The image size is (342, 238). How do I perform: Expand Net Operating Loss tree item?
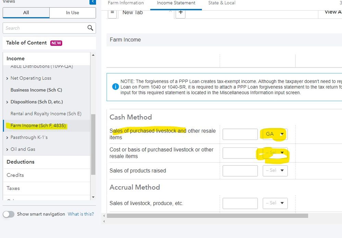[8, 78]
